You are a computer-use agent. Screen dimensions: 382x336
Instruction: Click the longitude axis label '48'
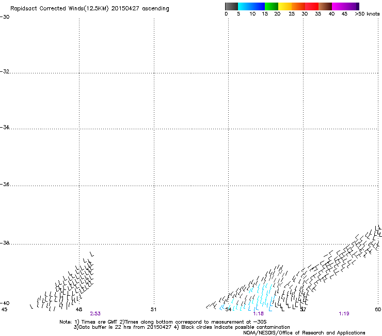(79, 310)
